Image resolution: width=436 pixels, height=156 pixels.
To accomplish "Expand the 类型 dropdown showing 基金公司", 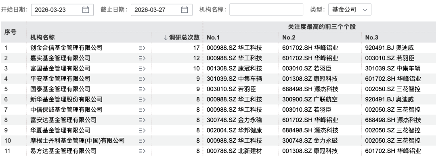I will coord(350,10).
